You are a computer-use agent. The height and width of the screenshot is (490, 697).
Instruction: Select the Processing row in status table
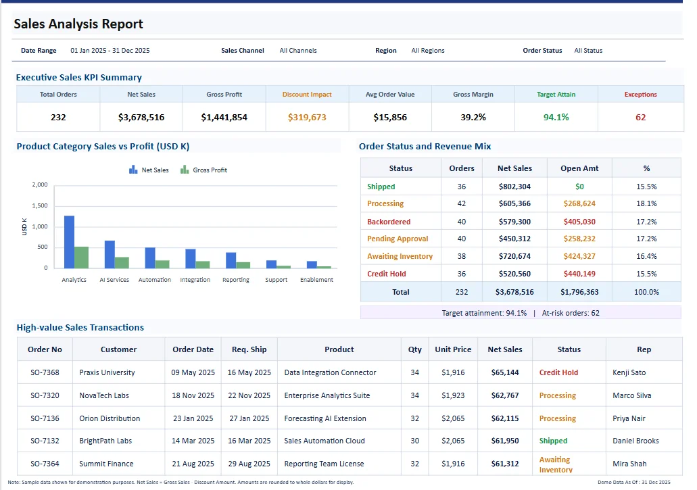pyautogui.click(x=521, y=203)
